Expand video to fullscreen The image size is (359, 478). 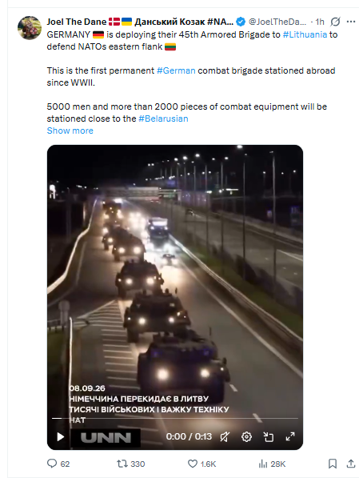(x=290, y=436)
